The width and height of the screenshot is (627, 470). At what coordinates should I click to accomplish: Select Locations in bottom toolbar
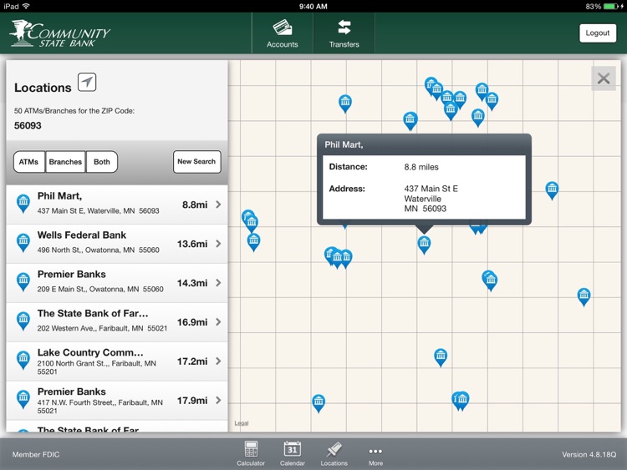click(334, 454)
